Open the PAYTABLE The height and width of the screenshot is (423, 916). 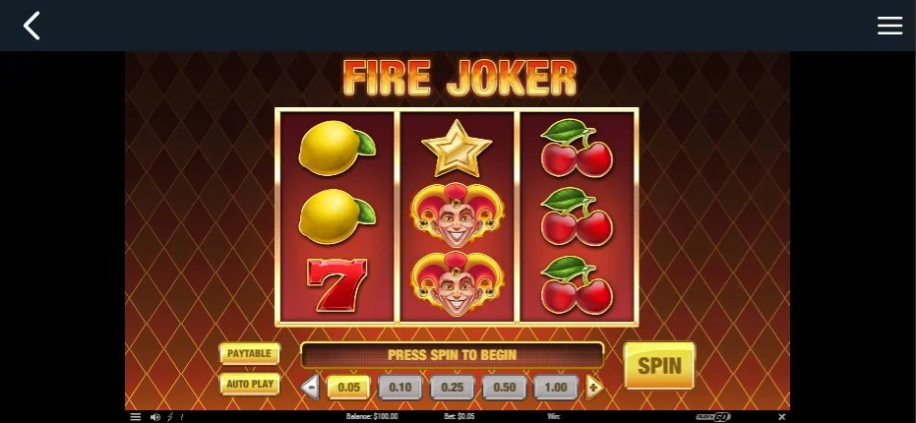click(x=250, y=353)
